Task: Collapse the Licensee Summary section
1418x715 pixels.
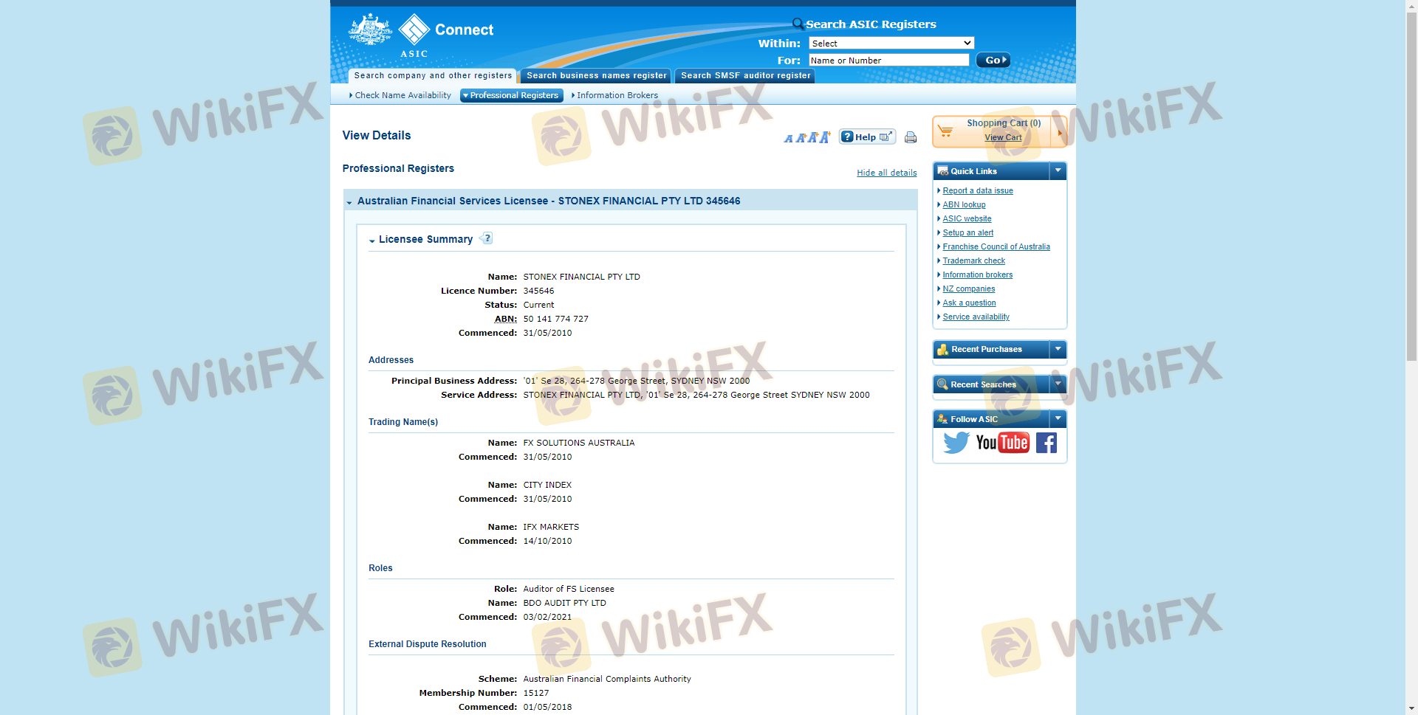Action: [372, 241]
